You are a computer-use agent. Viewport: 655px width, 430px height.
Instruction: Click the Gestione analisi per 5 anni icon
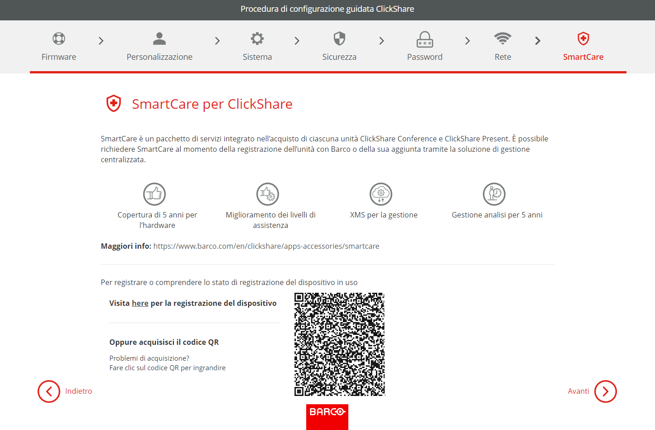pyautogui.click(x=494, y=194)
